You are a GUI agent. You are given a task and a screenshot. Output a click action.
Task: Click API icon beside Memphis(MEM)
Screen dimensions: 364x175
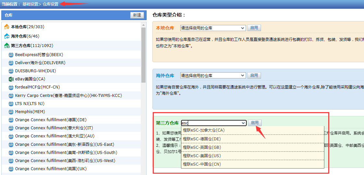click(11, 112)
